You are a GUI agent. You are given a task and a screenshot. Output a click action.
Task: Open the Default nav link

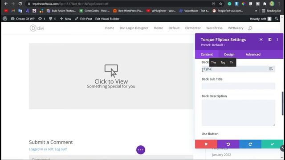174,28
